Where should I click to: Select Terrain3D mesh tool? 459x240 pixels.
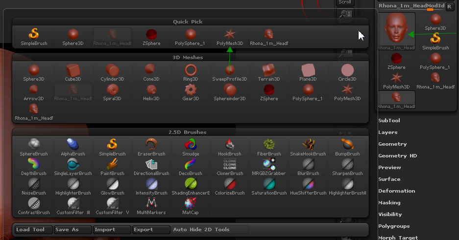[269, 73]
